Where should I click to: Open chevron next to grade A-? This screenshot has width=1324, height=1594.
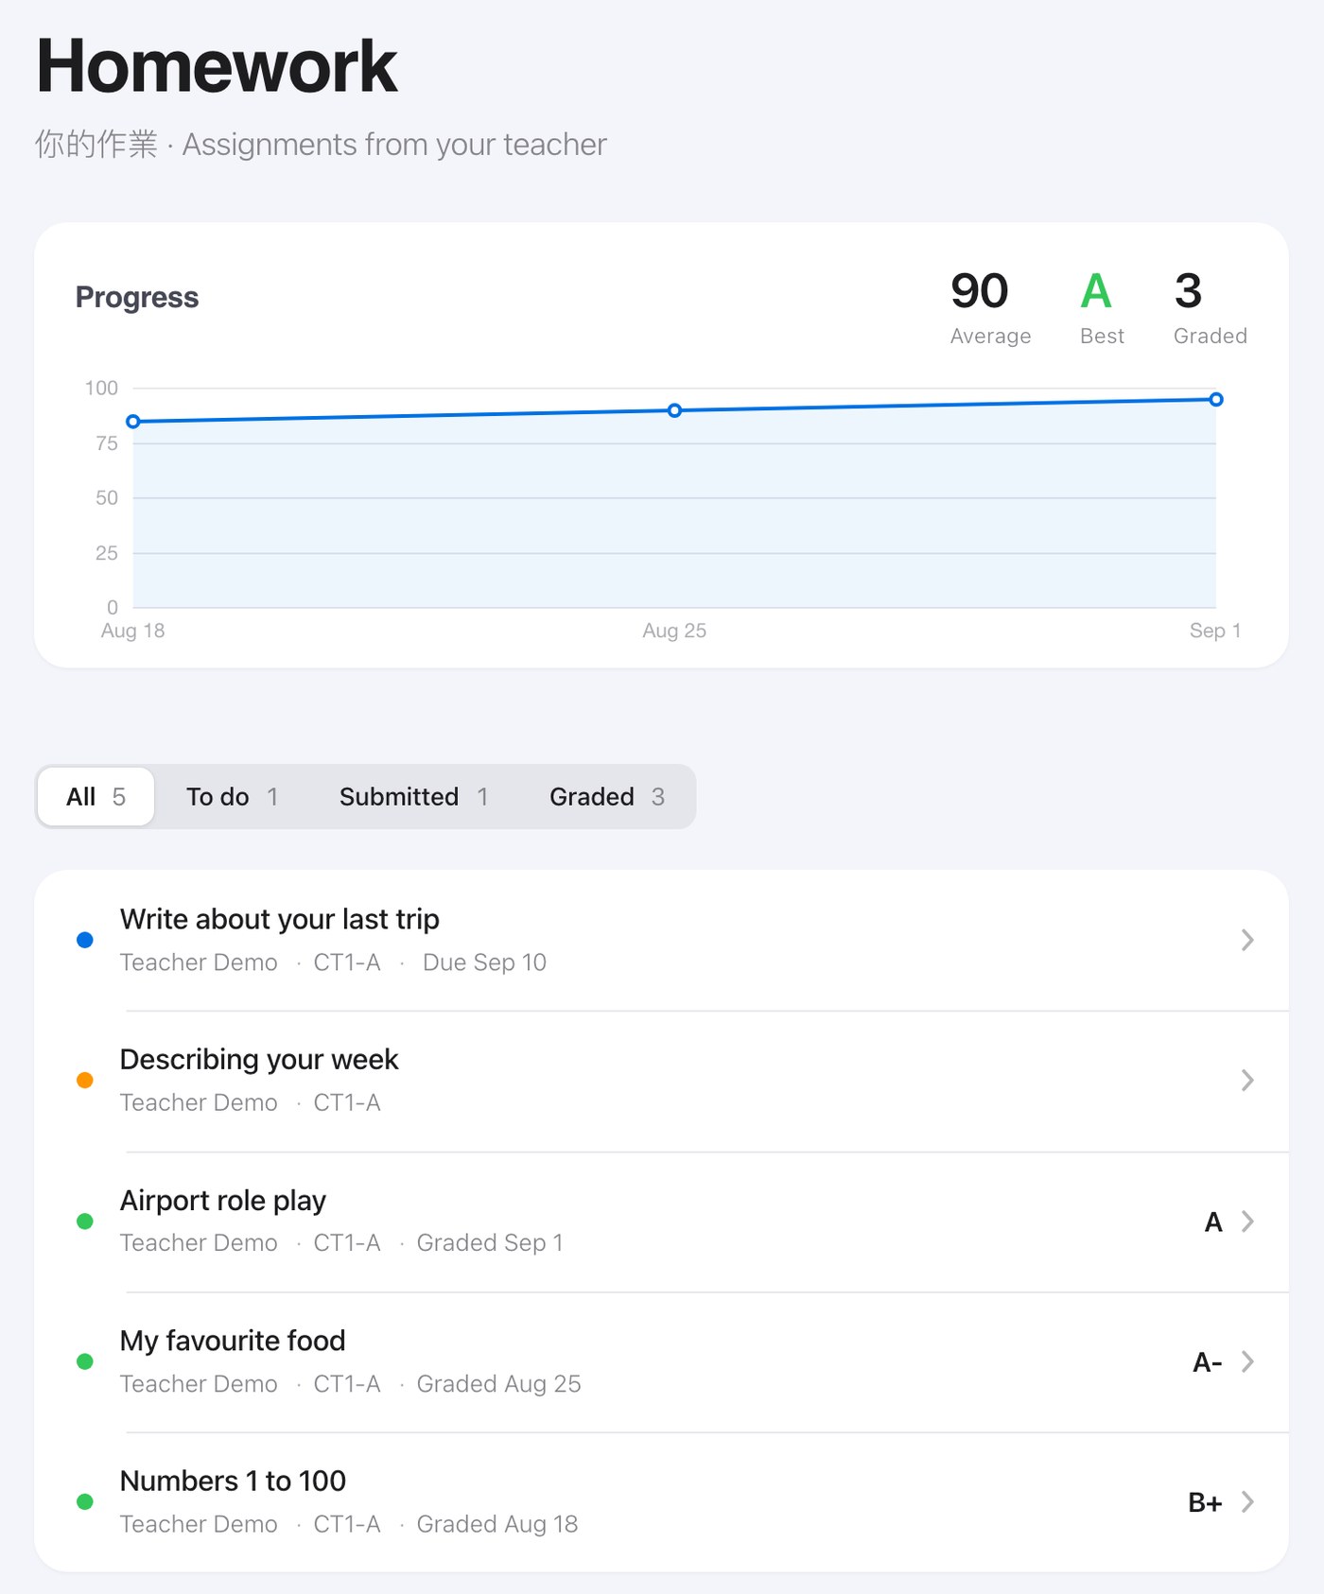pos(1247,1361)
